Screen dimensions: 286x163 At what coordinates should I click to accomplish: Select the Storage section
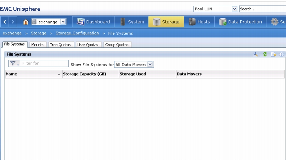coord(166,22)
